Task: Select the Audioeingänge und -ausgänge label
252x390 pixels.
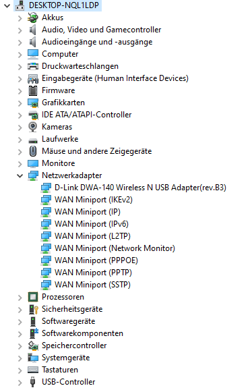Action: point(97,42)
